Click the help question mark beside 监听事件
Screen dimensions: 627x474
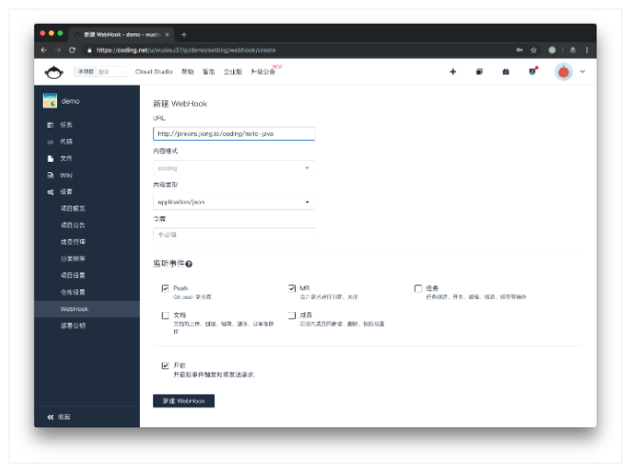[x=188, y=264]
